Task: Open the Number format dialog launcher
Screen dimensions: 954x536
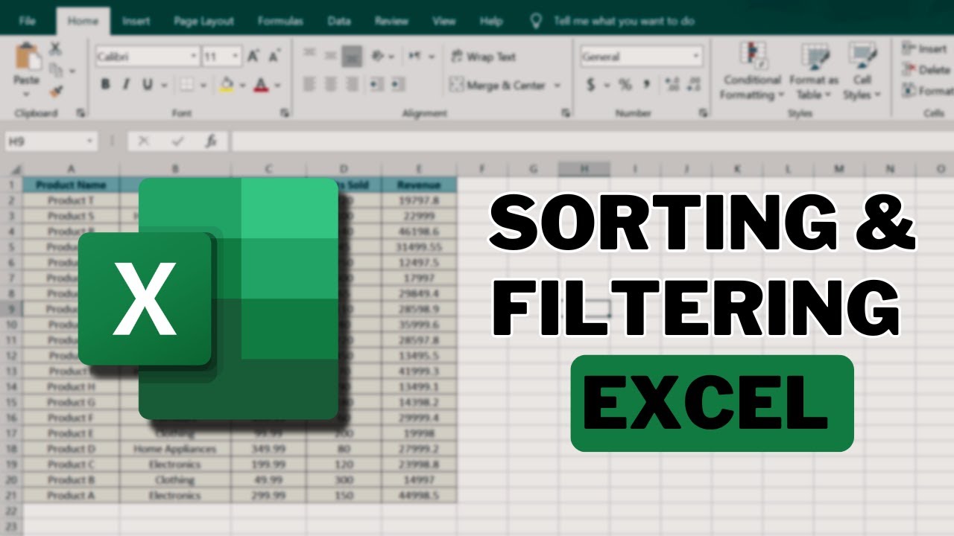Action: point(702,113)
